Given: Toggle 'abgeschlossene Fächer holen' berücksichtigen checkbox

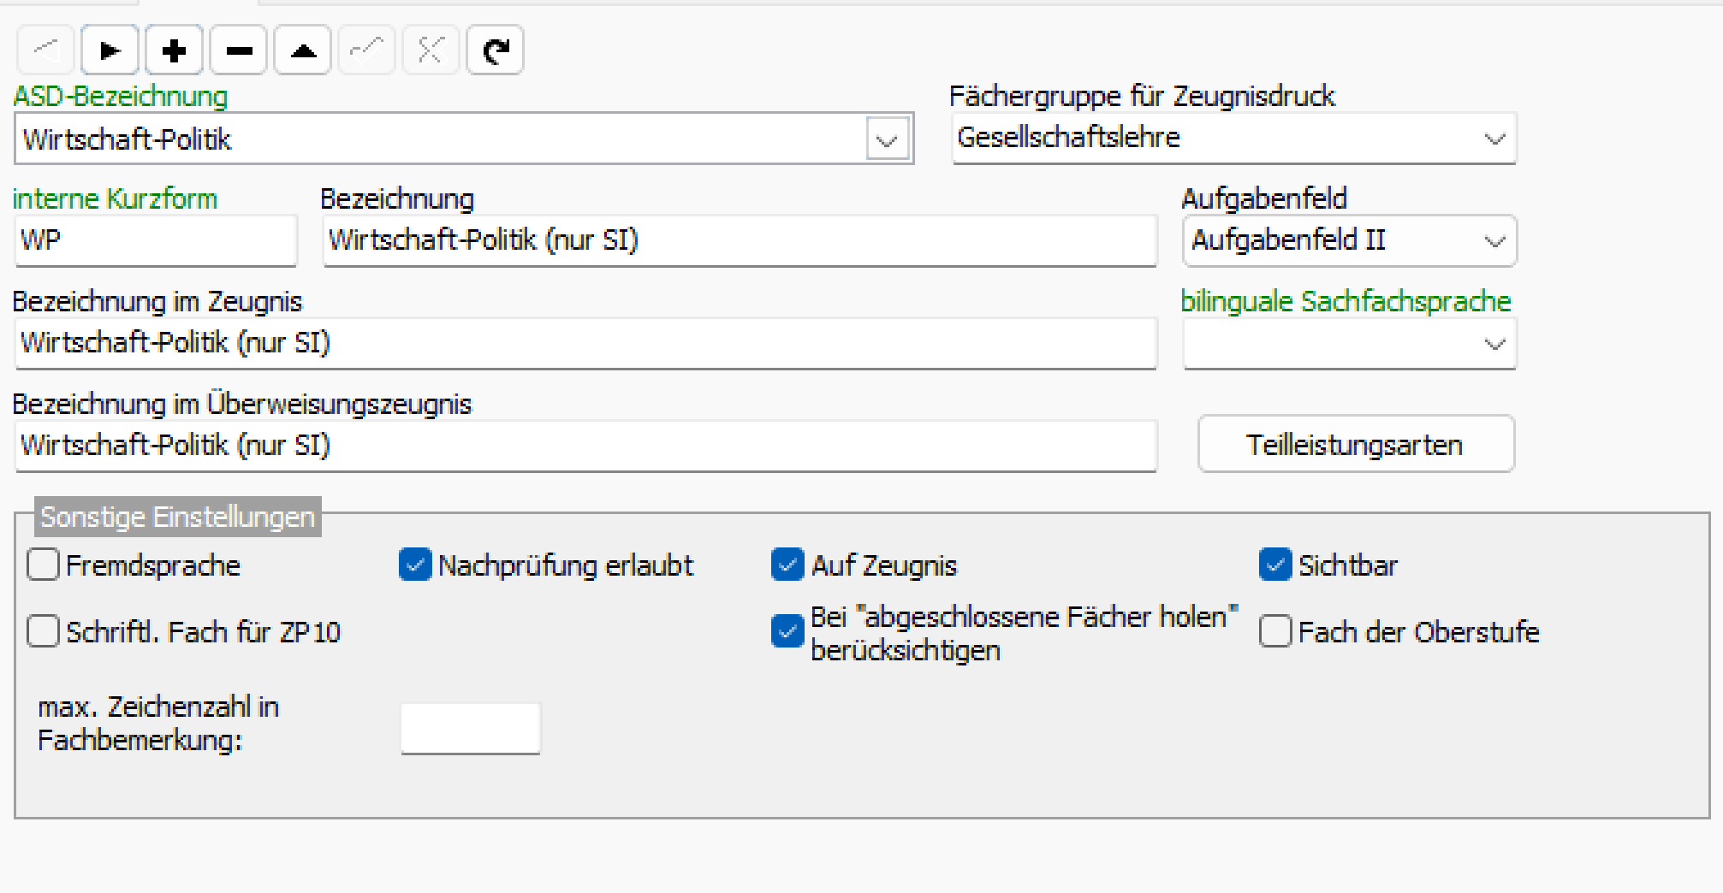Looking at the screenshot, I should pyautogui.click(x=787, y=631).
